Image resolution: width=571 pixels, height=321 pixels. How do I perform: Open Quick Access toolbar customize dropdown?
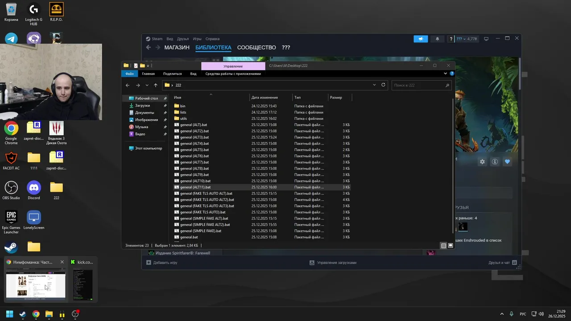[148, 66]
